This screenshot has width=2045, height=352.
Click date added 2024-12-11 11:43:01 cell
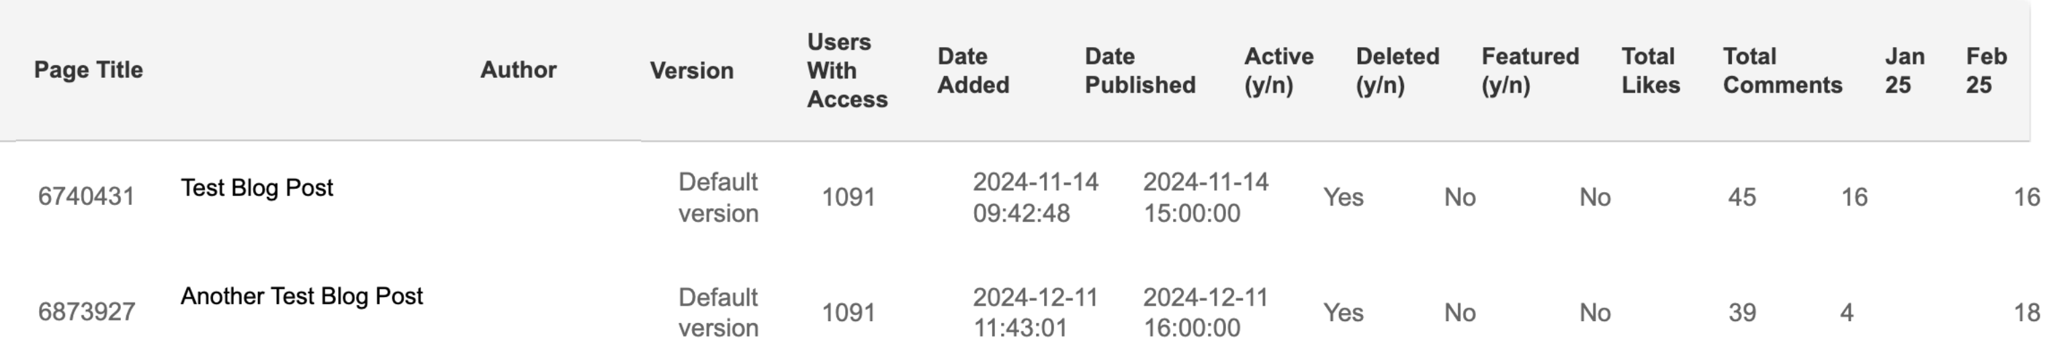point(1035,312)
